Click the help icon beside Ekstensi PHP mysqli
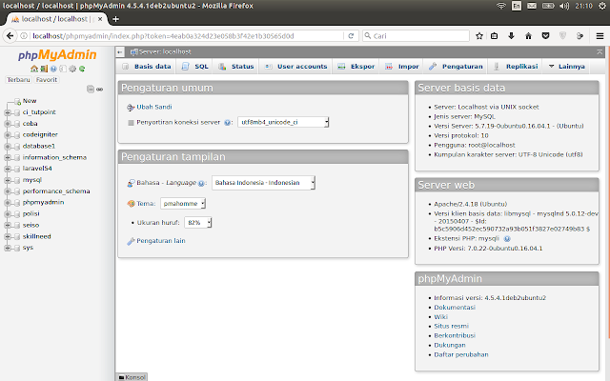 pos(507,239)
